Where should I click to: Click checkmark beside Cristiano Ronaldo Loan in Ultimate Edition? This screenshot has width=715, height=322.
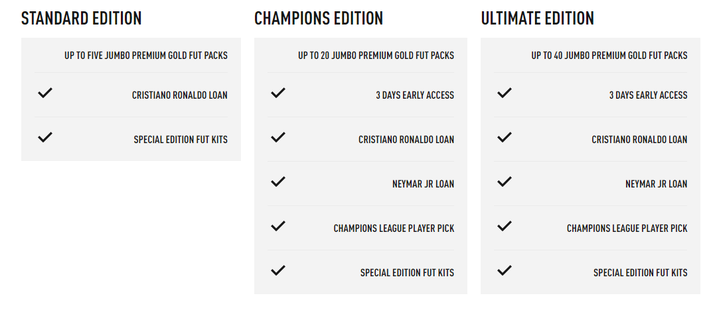[505, 138]
